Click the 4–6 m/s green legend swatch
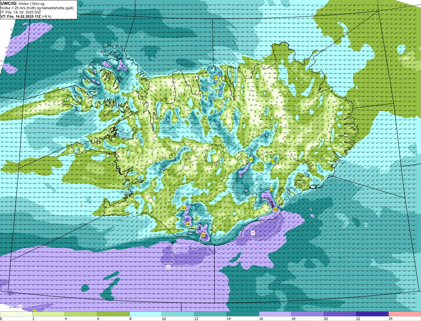 [81, 314]
